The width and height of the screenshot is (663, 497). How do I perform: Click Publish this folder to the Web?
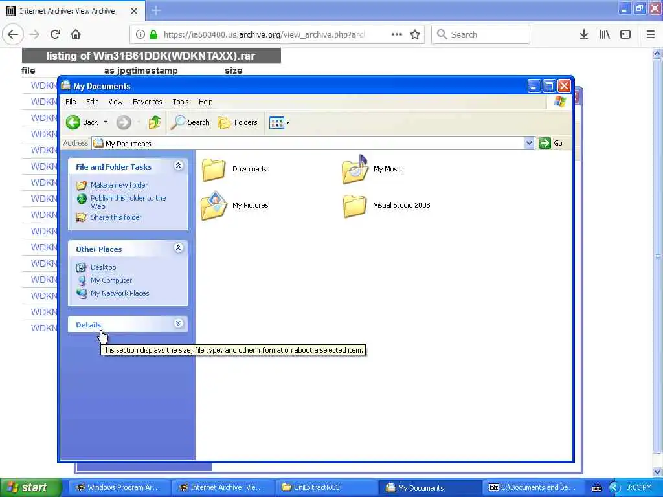pyautogui.click(x=128, y=202)
